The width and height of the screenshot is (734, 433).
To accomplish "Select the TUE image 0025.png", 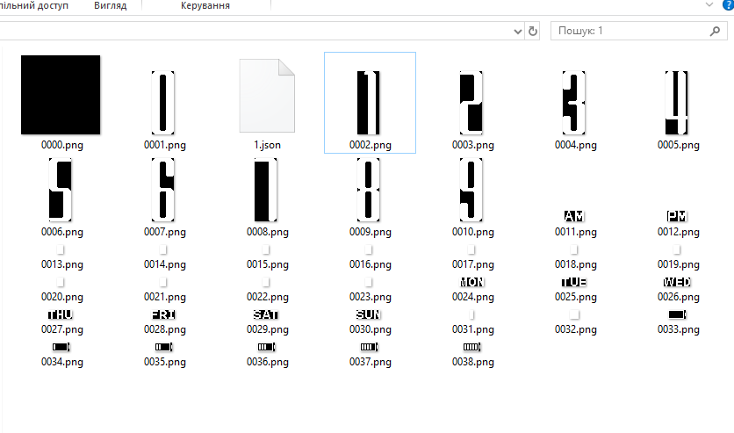I will 574,282.
